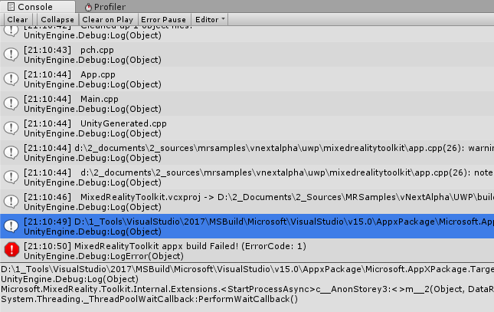This screenshot has height=312, width=494.
Task: Click the 'StartProcessAsync' stack trace line
Action: [247, 289]
